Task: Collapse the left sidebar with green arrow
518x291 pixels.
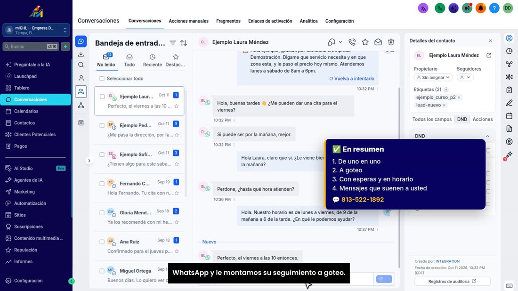Action: [72, 281]
